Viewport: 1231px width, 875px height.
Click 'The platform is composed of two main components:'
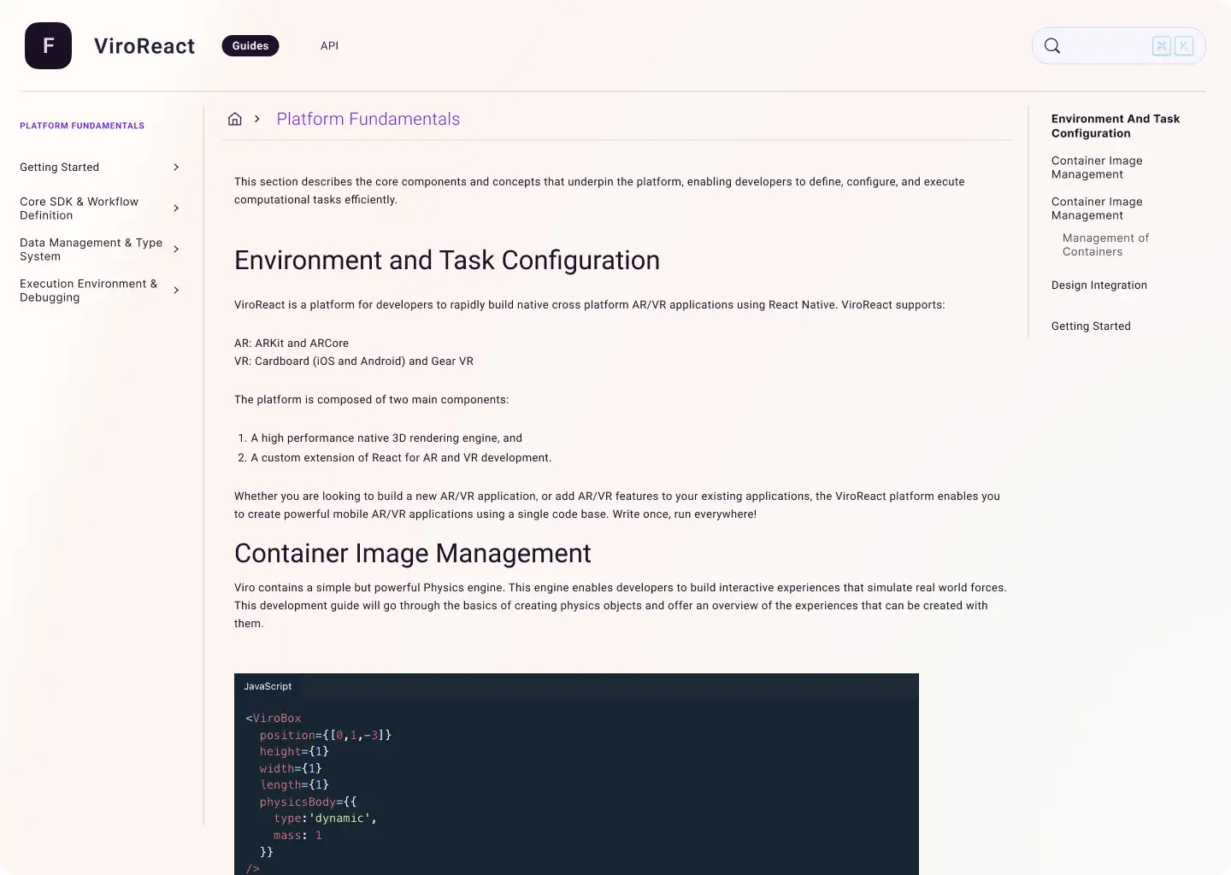[372, 400]
